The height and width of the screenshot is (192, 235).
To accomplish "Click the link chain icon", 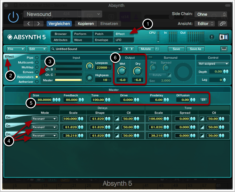I will click(222, 23).
